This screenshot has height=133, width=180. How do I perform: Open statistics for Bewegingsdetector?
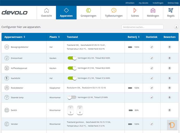[152, 47]
